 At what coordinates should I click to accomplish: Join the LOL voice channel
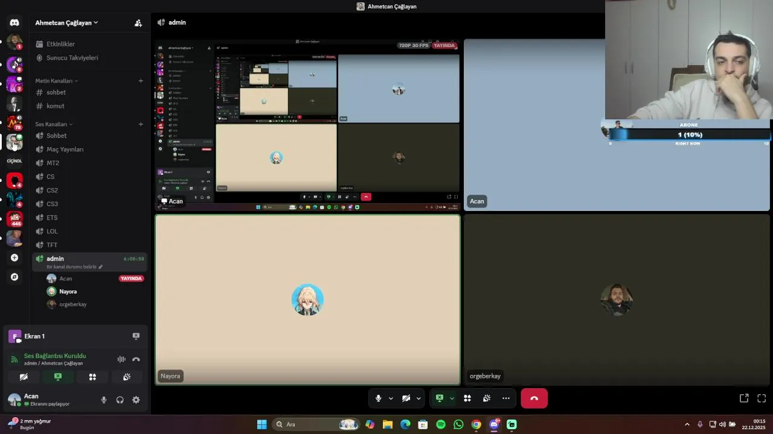coord(89,231)
